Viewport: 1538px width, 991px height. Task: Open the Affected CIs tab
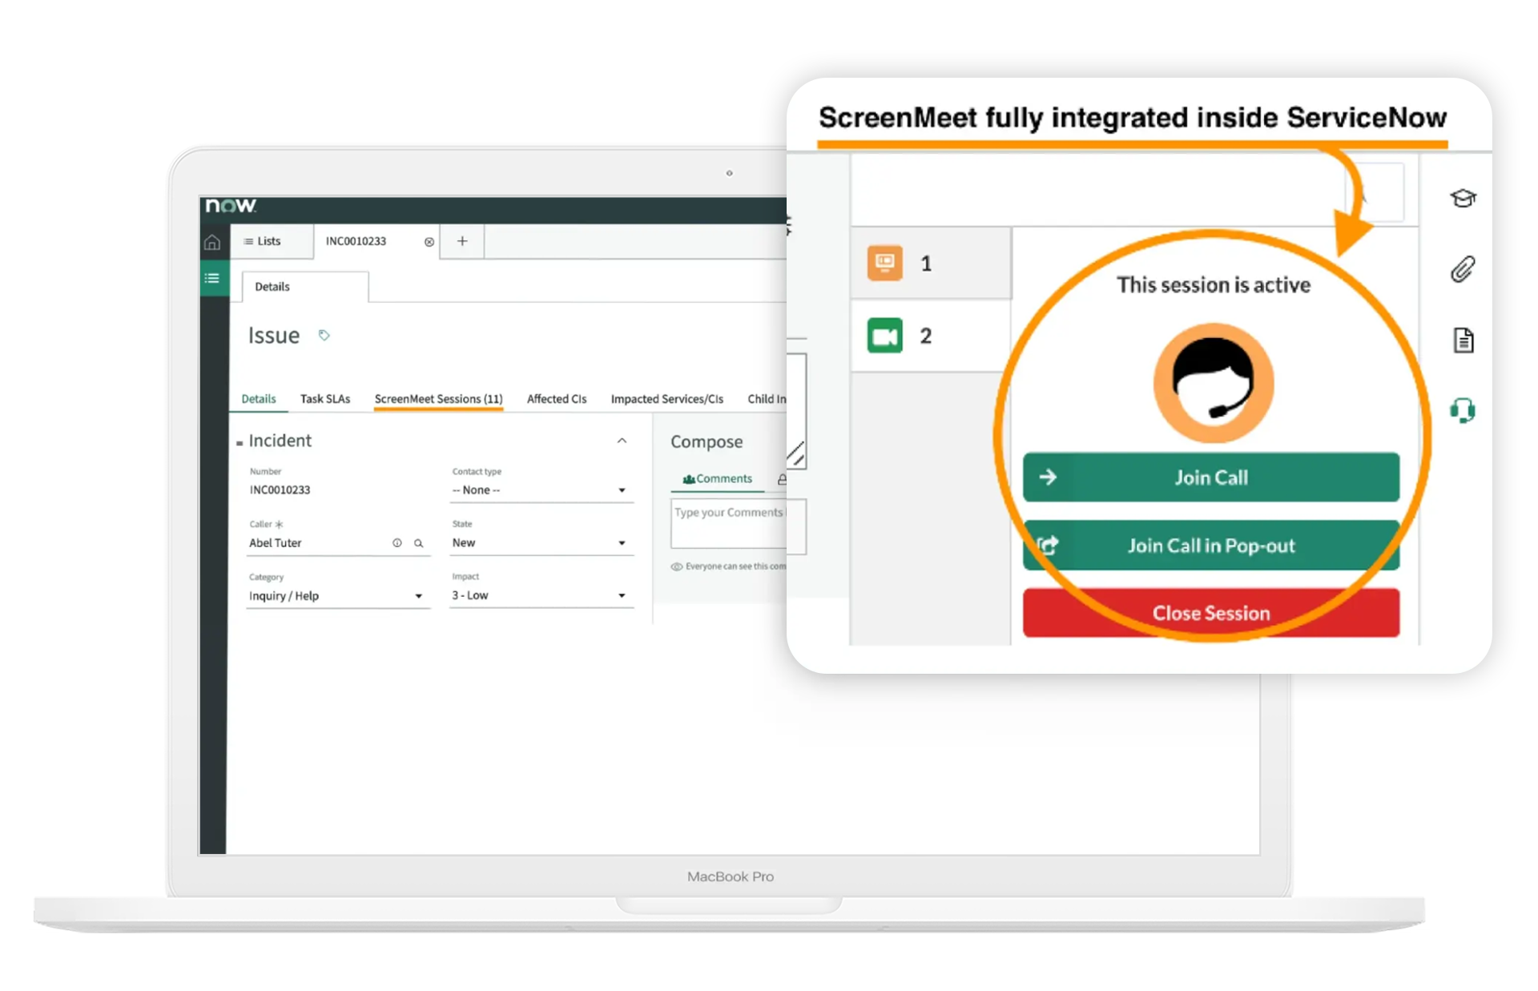tap(557, 399)
